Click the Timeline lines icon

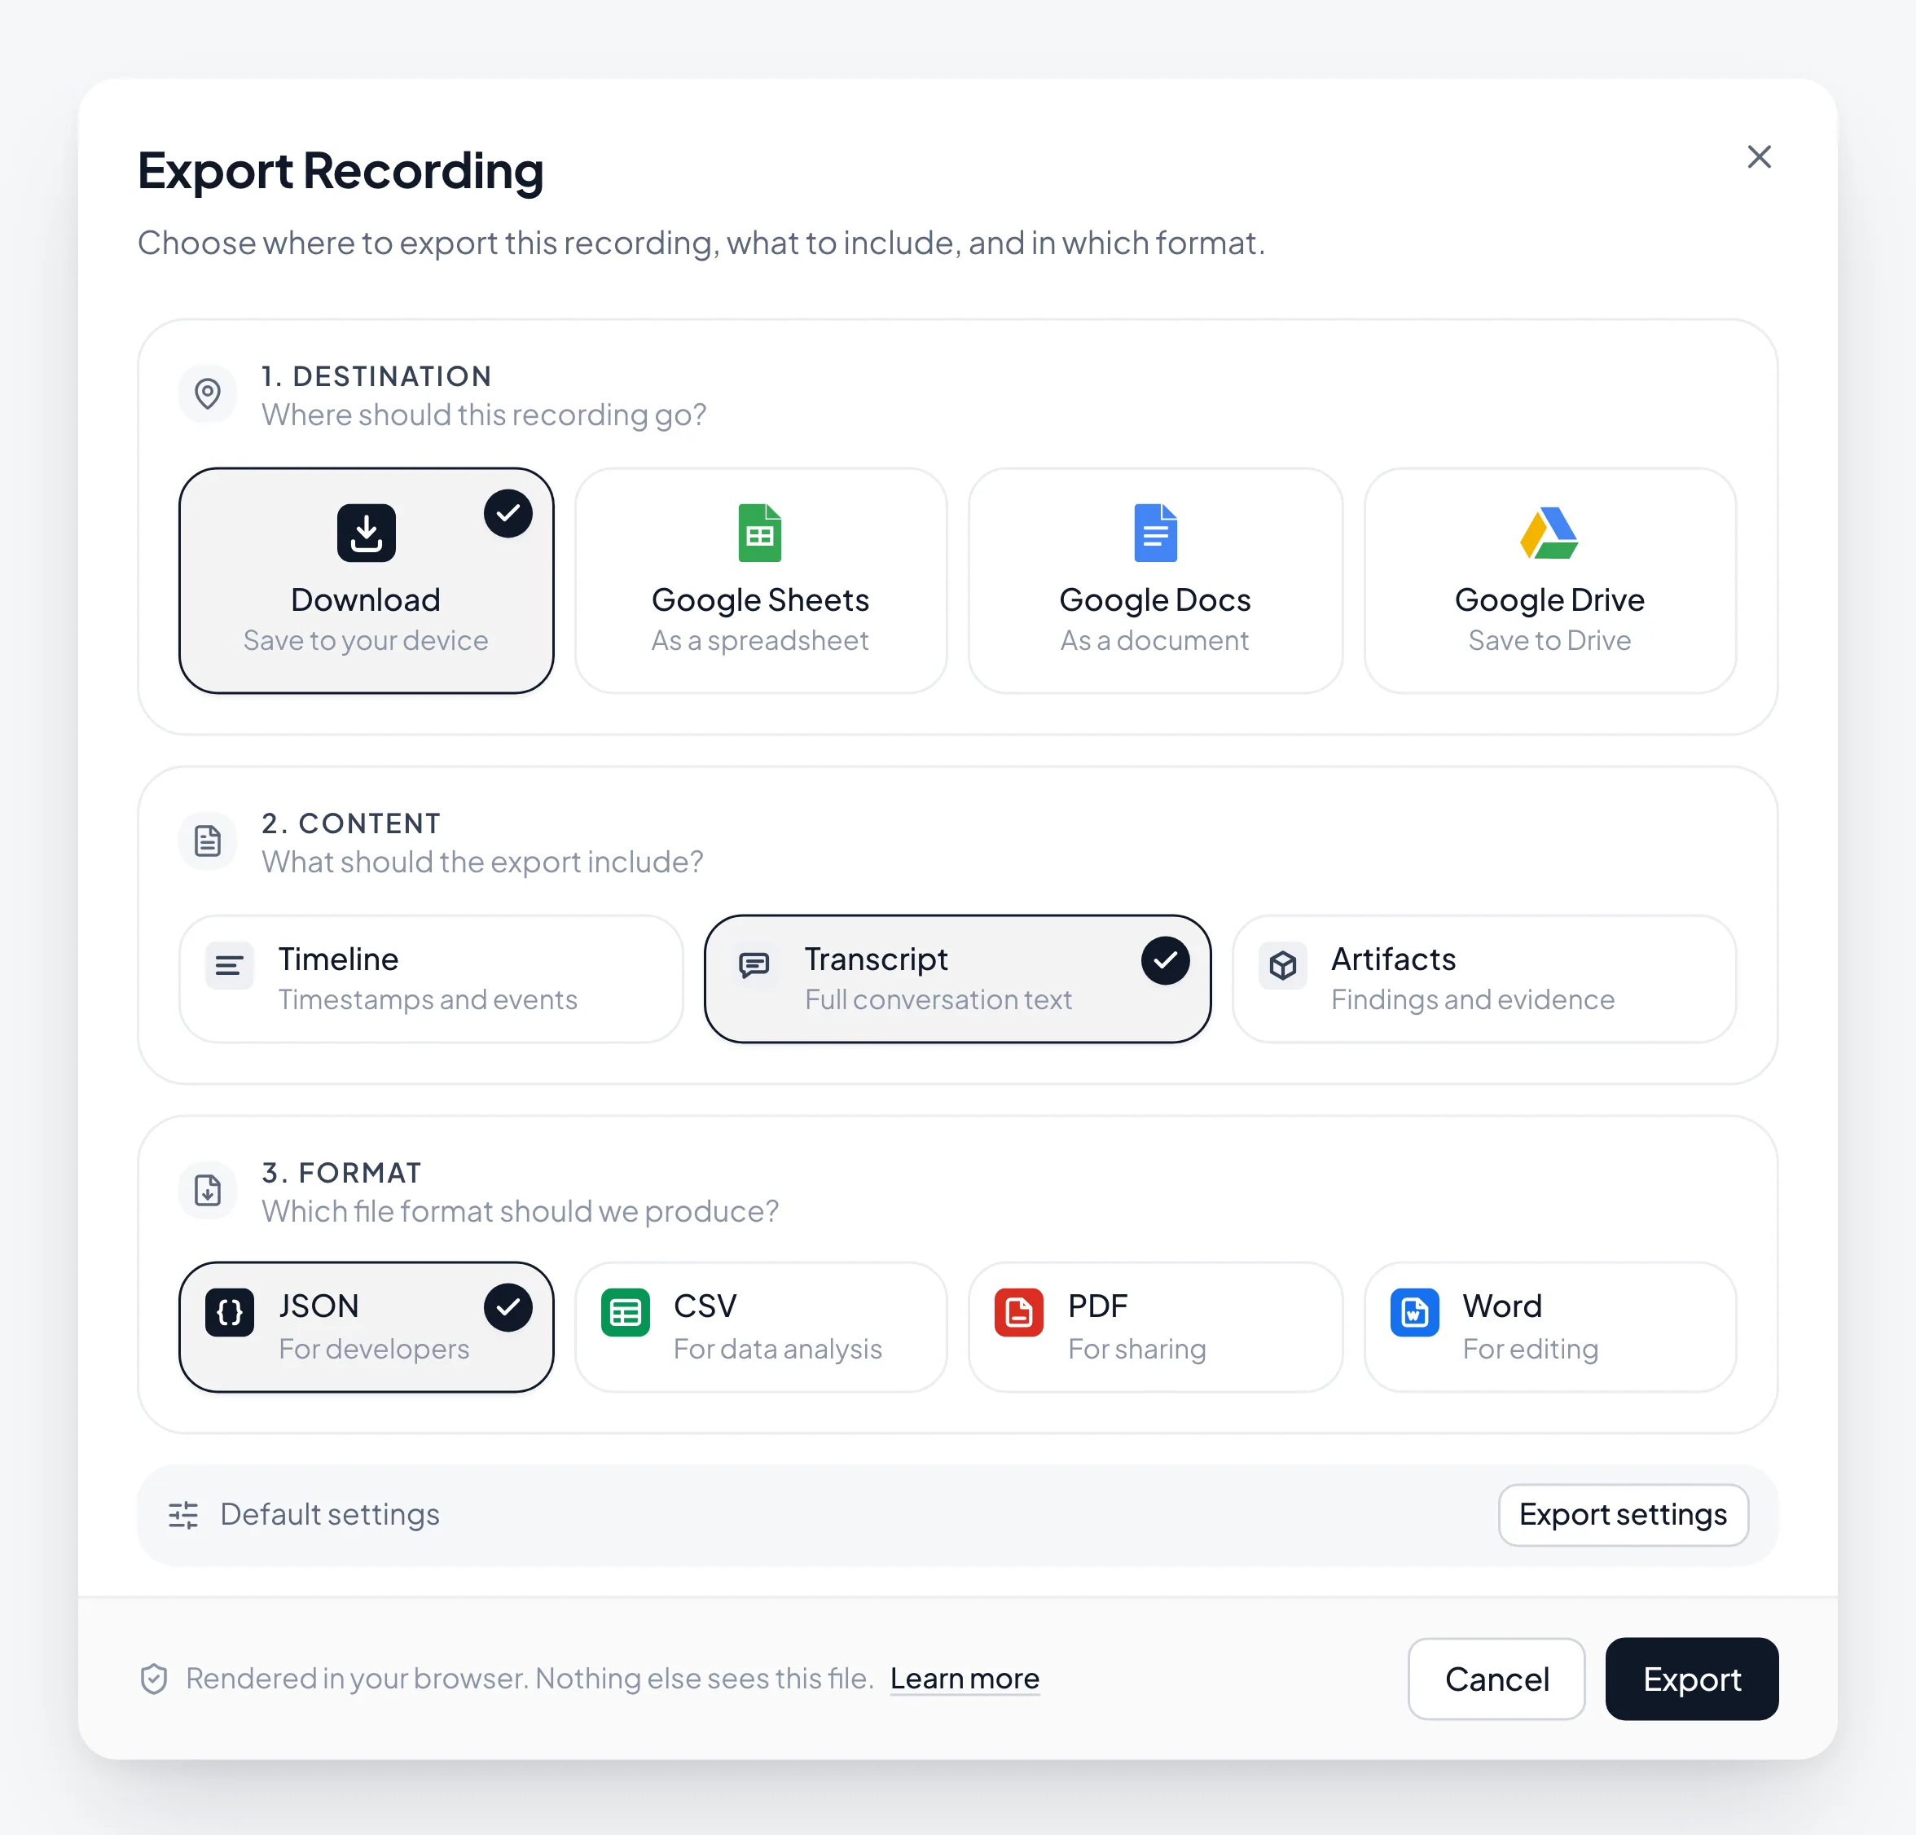[x=229, y=965]
